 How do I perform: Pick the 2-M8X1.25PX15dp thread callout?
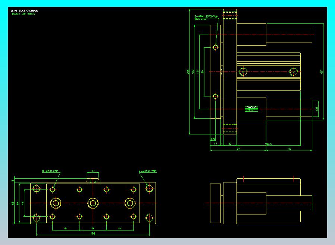click(206, 16)
